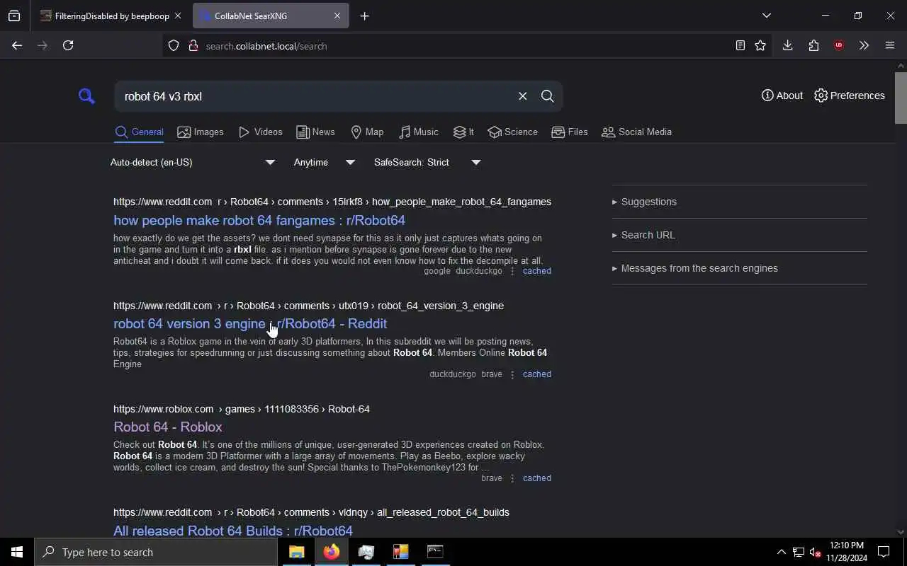This screenshot has height=566, width=907.
Task: Toggle reader view
Action: point(740,45)
